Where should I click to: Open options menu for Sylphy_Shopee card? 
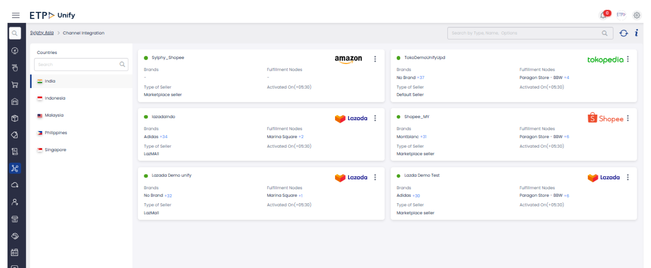pyautogui.click(x=375, y=59)
